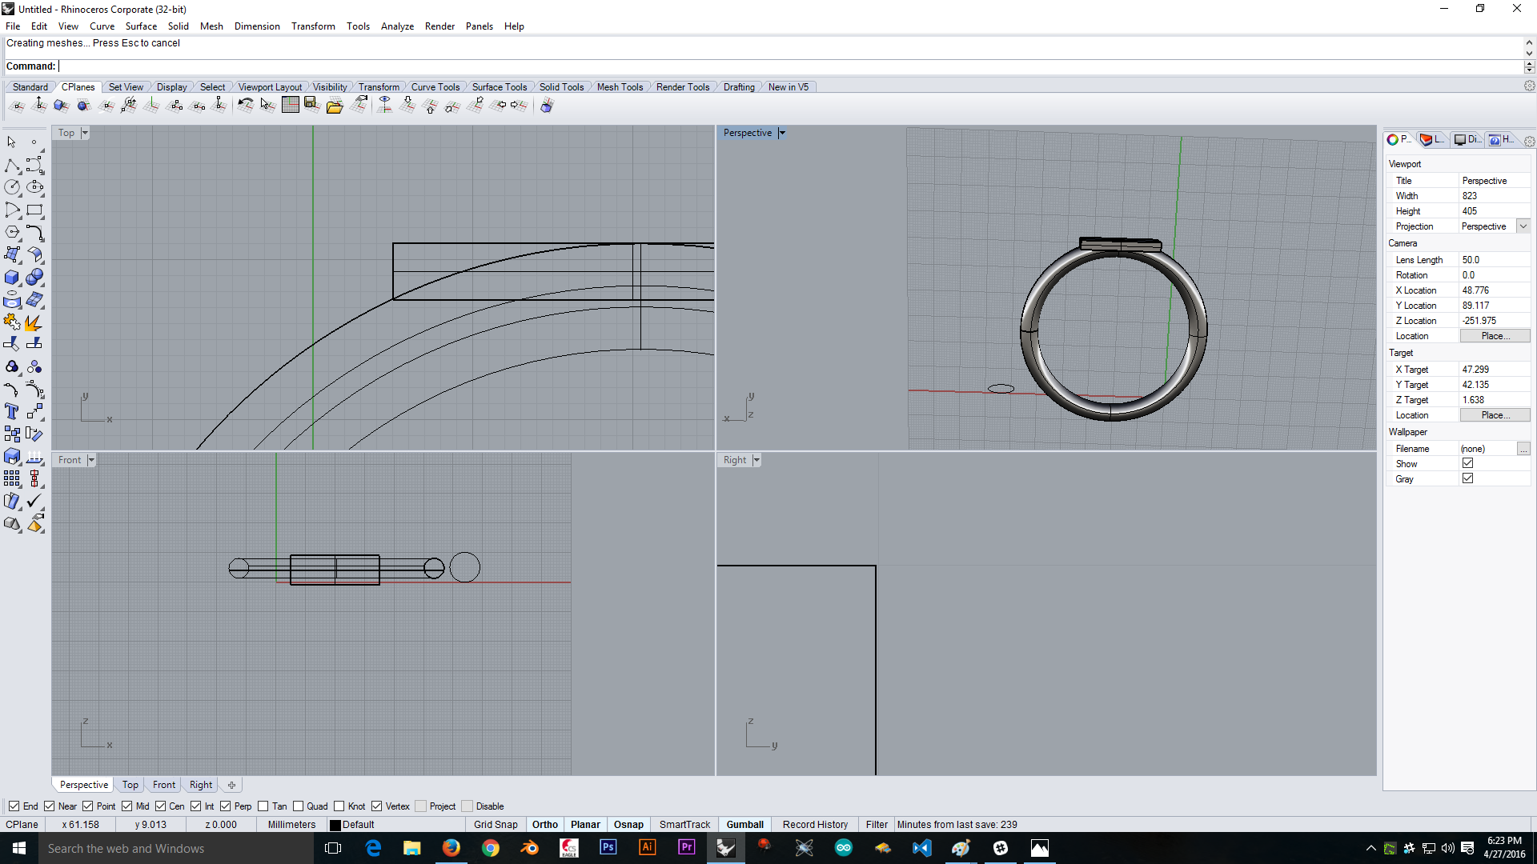Select the Circle tool
The width and height of the screenshot is (1537, 864).
[12, 187]
